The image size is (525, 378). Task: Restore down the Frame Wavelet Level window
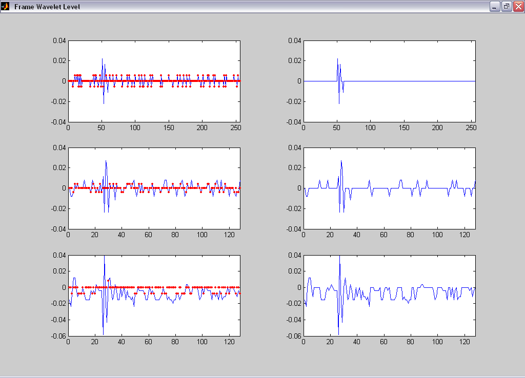507,6
